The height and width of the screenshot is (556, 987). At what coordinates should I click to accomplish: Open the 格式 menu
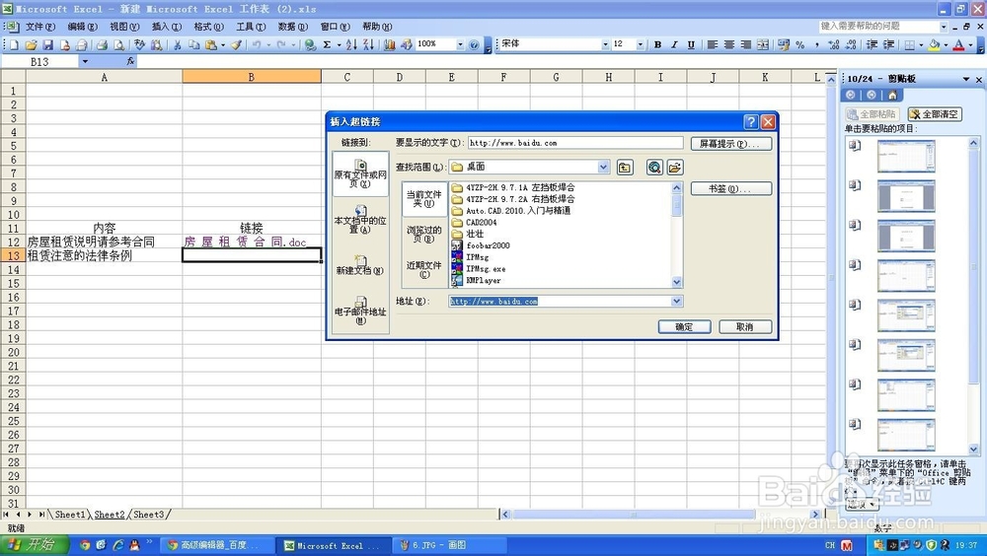[x=208, y=27]
